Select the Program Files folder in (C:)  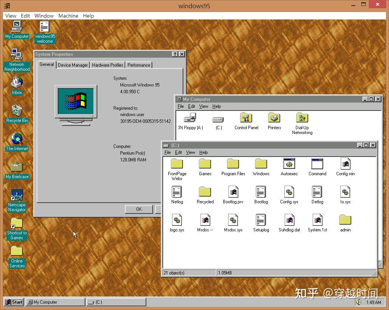click(x=233, y=164)
